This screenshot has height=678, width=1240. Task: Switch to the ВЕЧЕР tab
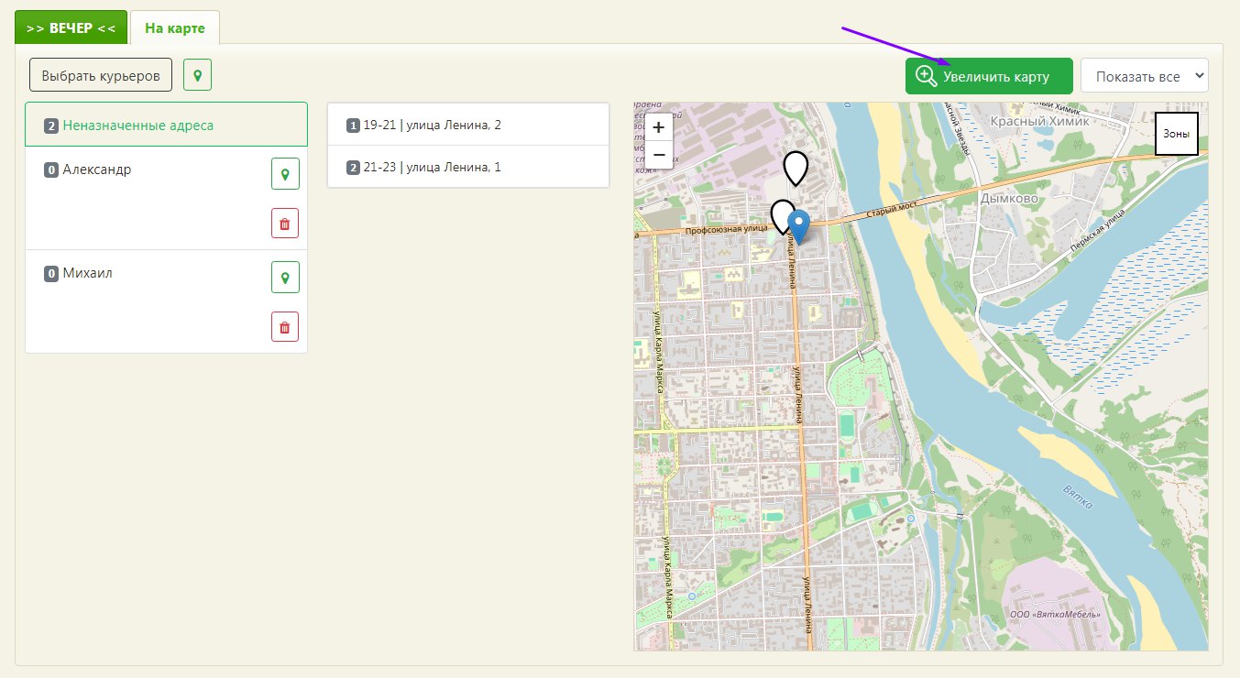click(x=71, y=27)
